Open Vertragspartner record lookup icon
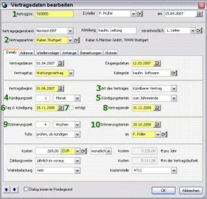 [x=77, y=40]
